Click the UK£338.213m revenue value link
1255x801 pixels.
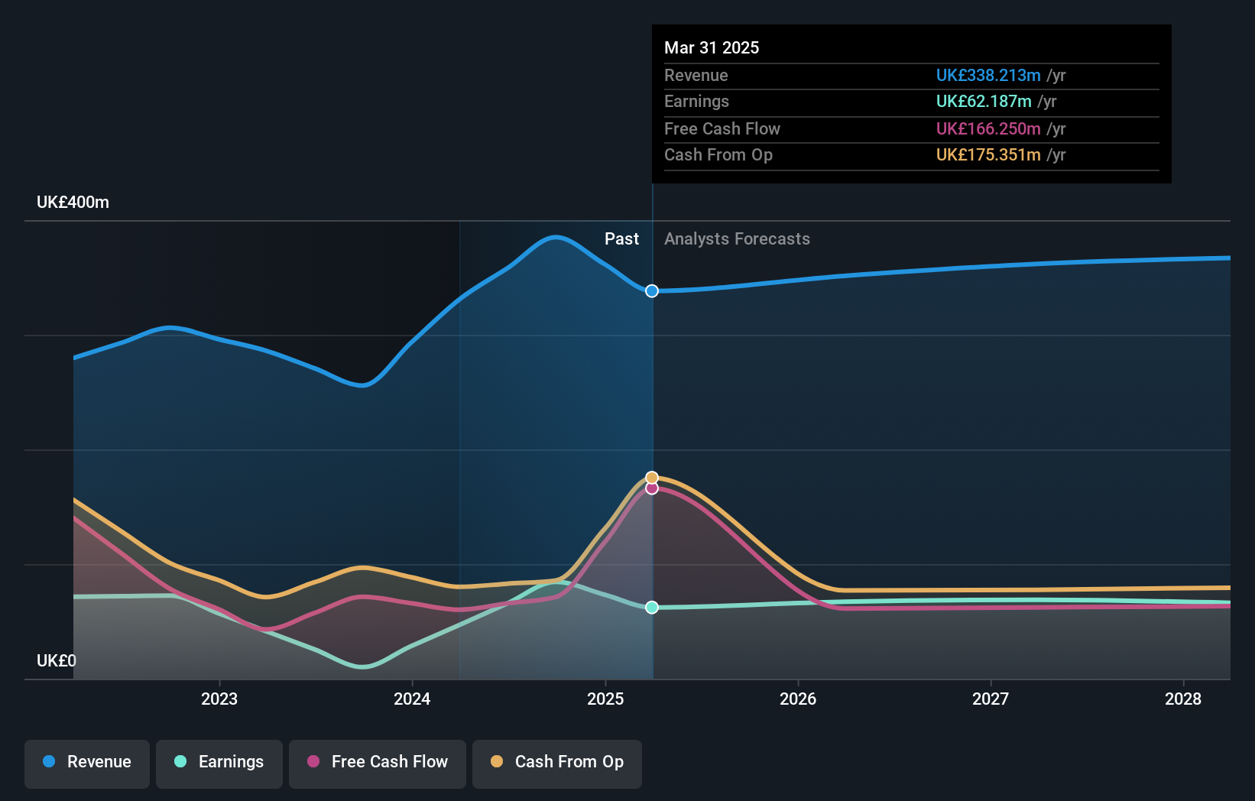pyautogui.click(x=988, y=75)
